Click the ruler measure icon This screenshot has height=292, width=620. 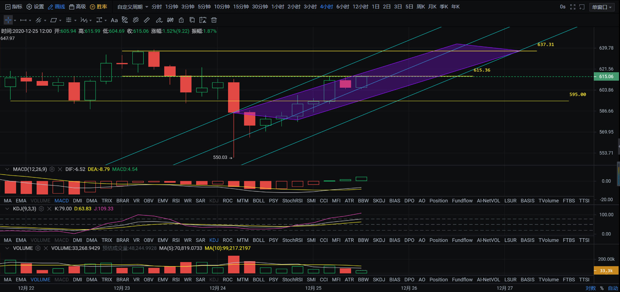pos(147,20)
